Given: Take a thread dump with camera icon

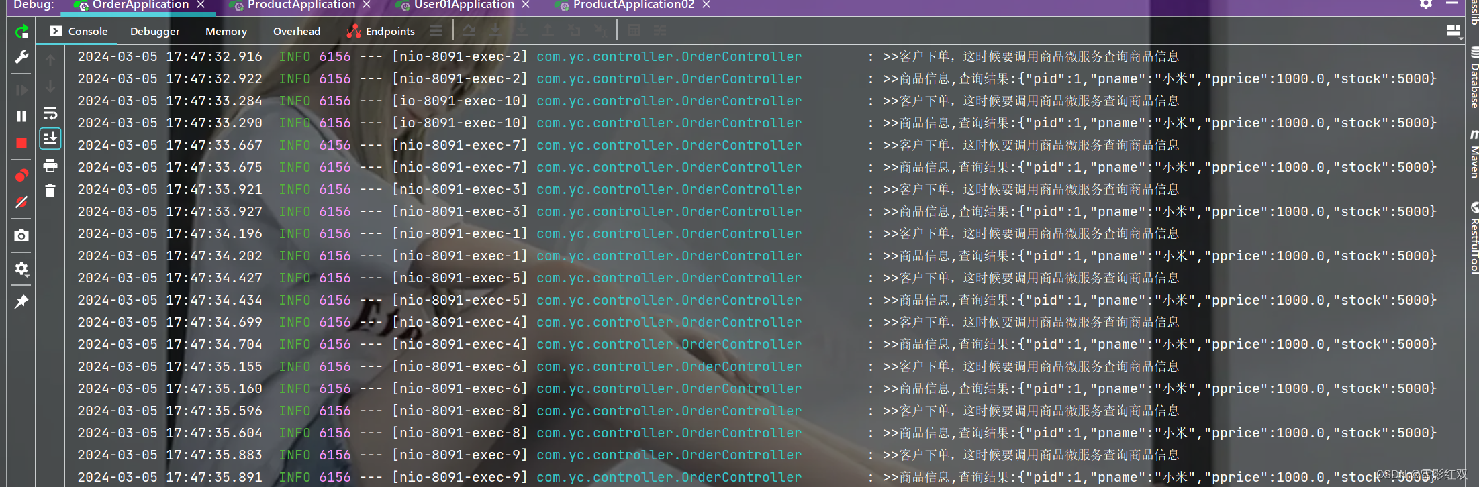Looking at the screenshot, I should [x=21, y=235].
